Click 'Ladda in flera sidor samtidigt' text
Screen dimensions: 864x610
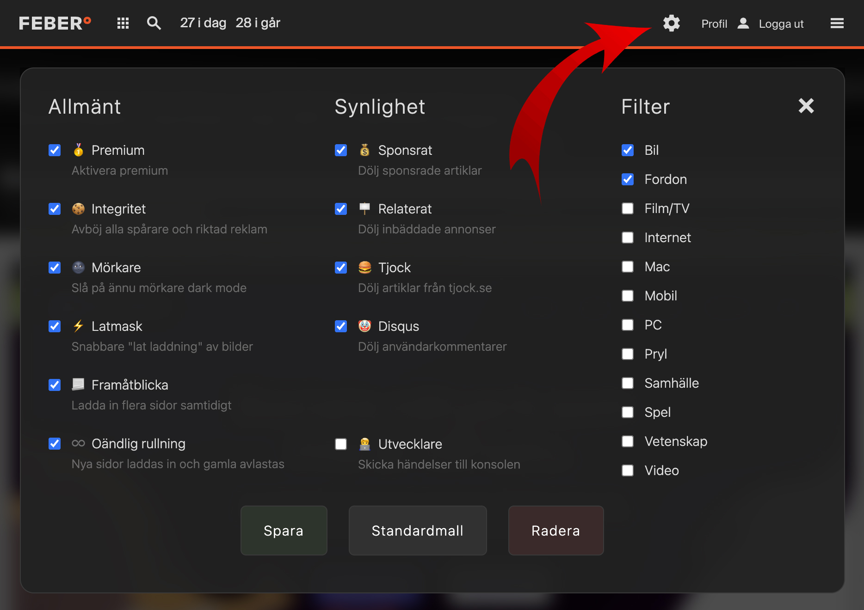click(x=151, y=405)
